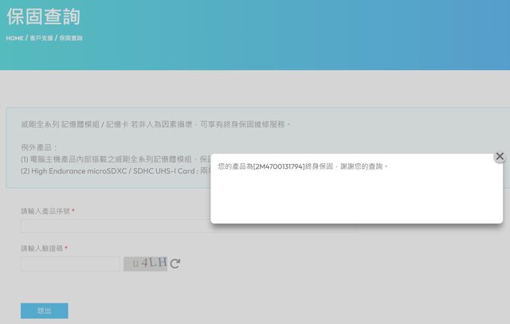Click empty white area inside popup

(x=355, y=199)
